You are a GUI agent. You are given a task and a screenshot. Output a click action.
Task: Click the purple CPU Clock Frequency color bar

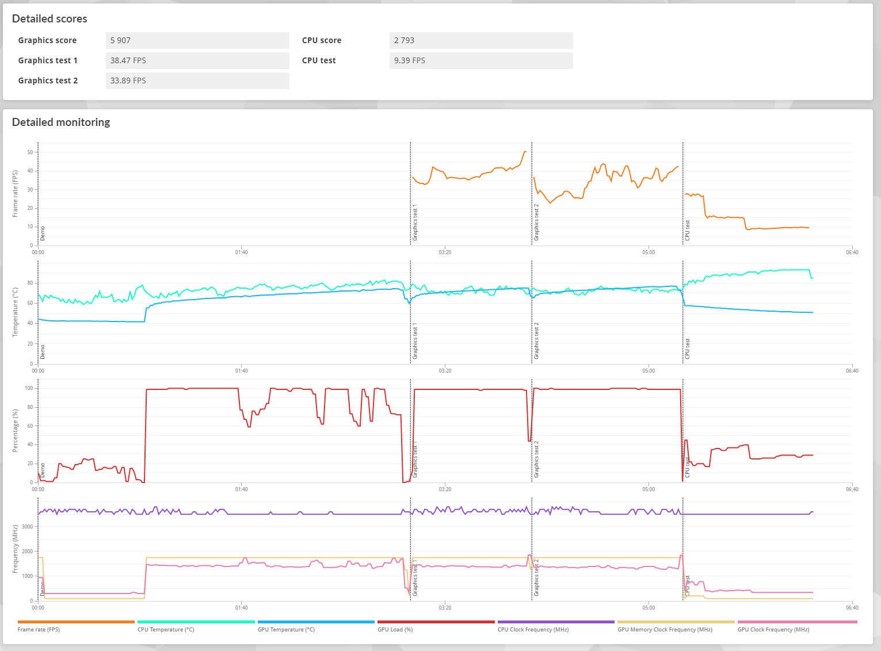(556, 622)
